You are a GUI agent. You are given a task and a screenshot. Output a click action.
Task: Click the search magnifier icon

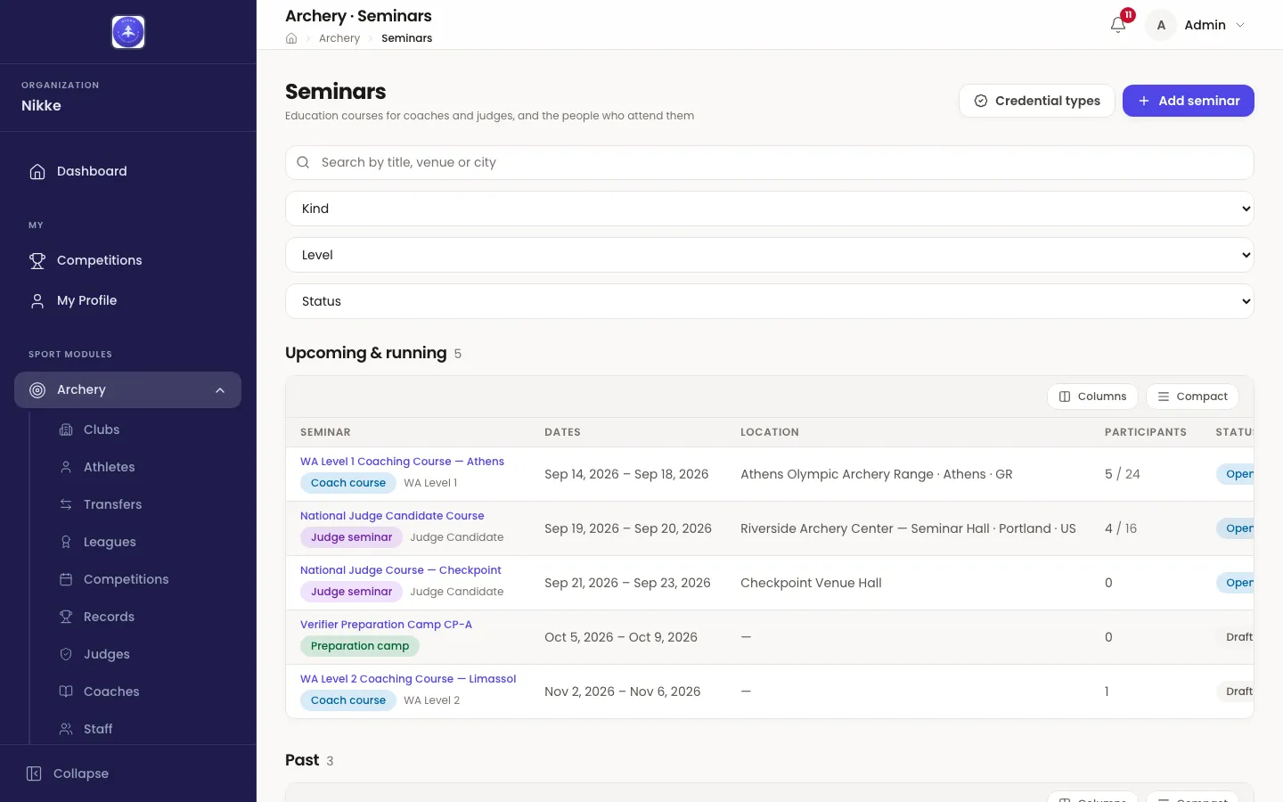[x=303, y=162]
